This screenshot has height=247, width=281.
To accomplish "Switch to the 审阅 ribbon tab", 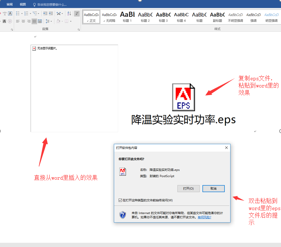I will coord(9,4).
